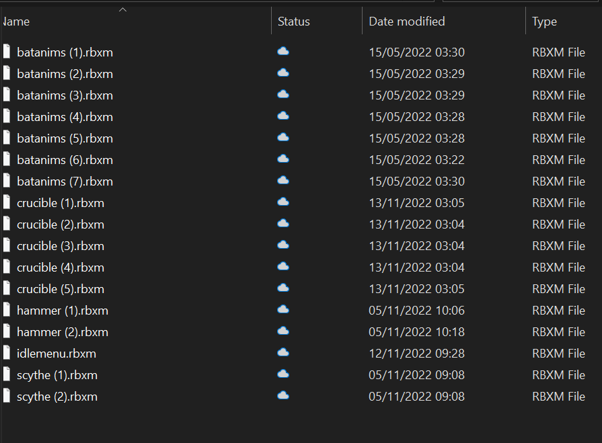Viewport: 602px width, 443px height.
Task: Sort files by the Status column
Action: pyautogui.click(x=294, y=22)
